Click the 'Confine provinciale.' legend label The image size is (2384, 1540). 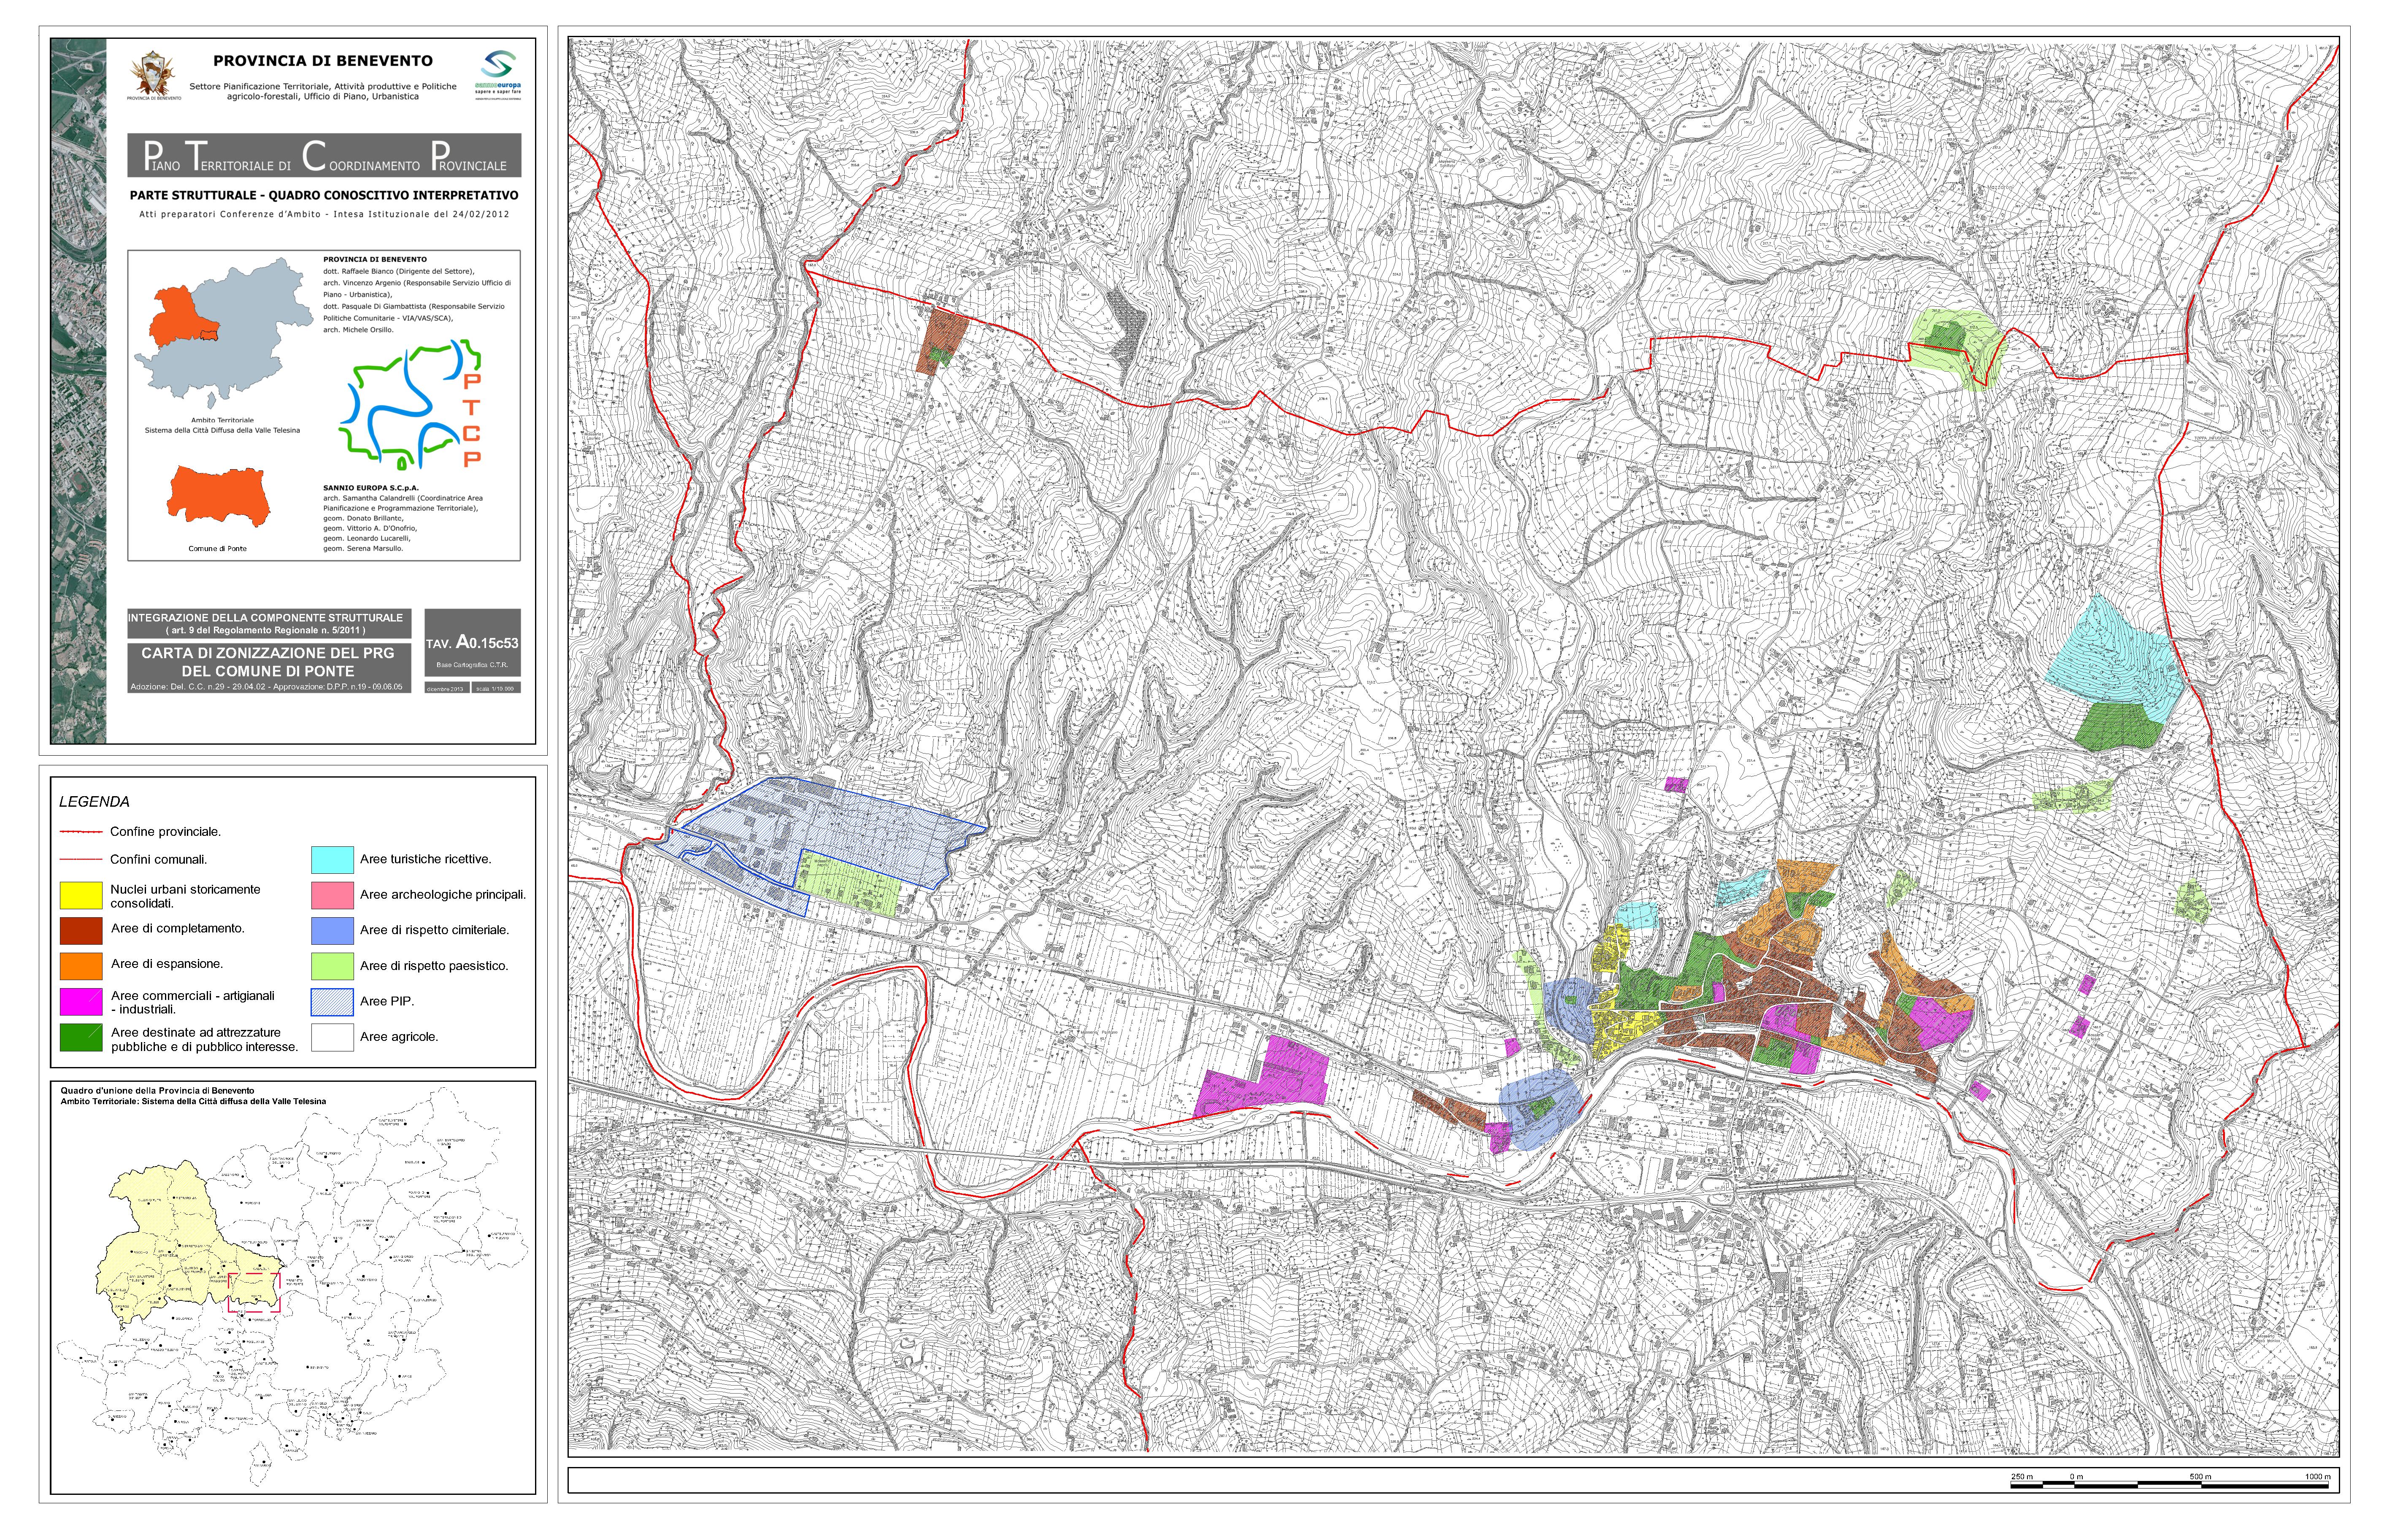pos(166,831)
